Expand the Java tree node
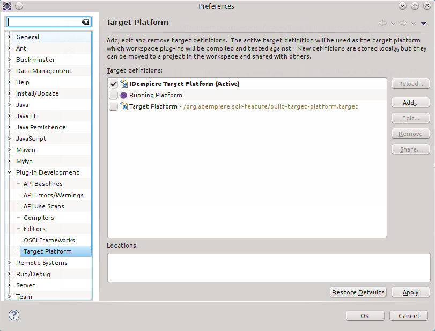This screenshot has width=435, height=331. click(10, 105)
